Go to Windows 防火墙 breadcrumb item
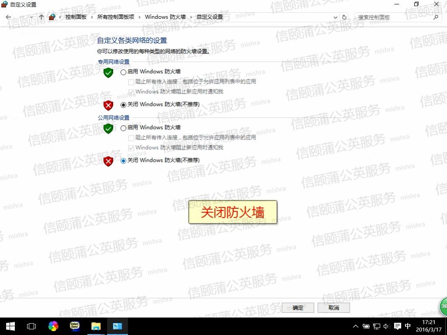Viewport: 447px width, 335px height. pyautogui.click(x=165, y=17)
